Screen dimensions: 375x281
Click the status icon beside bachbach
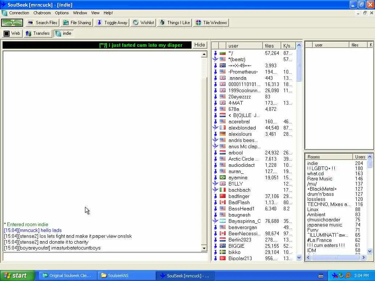click(x=215, y=190)
